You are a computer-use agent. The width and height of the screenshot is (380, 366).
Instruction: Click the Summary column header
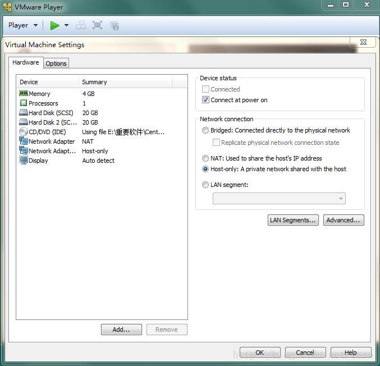point(126,82)
